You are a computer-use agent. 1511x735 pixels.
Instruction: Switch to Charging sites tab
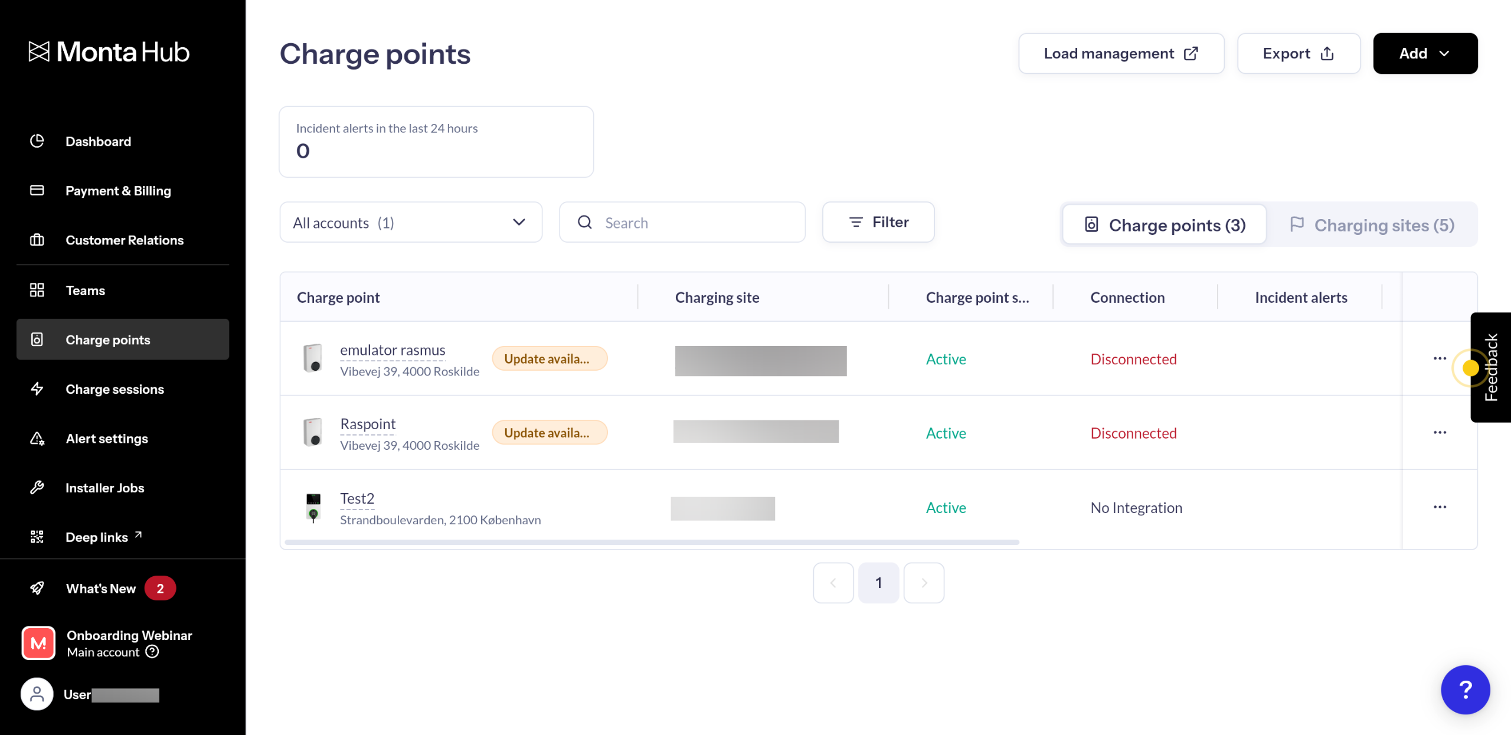[1372, 225]
